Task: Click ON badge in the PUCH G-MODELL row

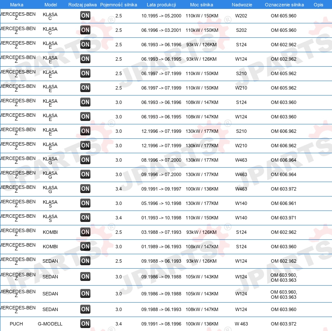Action: [x=85, y=324]
